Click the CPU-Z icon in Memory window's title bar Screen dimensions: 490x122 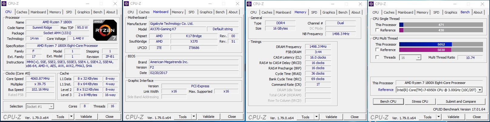249,4
